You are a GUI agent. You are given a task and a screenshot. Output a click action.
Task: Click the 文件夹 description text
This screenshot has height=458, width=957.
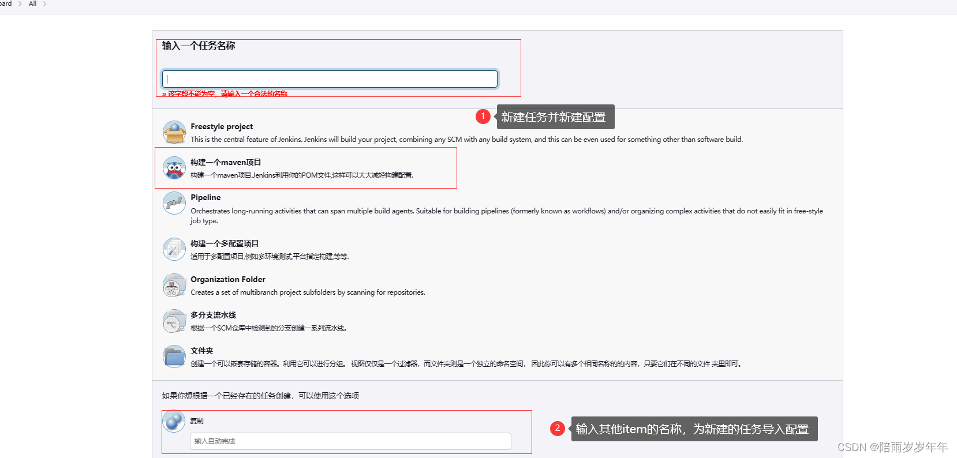466,364
